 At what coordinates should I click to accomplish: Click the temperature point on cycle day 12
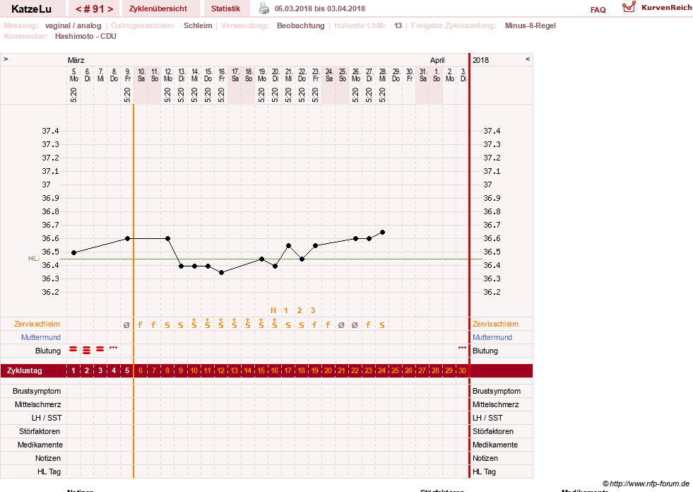pyautogui.click(x=221, y=273)
